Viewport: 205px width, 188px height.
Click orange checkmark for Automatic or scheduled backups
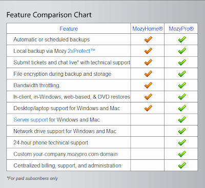pos(148,39)
